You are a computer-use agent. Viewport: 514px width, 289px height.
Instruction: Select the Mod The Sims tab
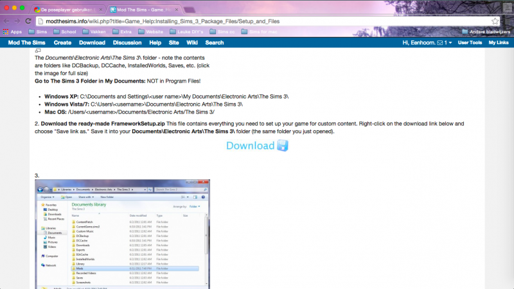click(143, 10)
